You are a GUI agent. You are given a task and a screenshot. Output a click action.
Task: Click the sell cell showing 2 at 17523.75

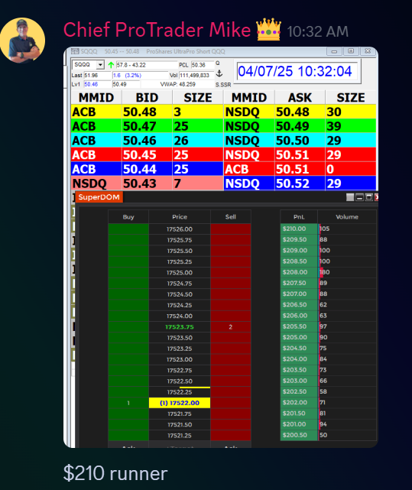231,327
